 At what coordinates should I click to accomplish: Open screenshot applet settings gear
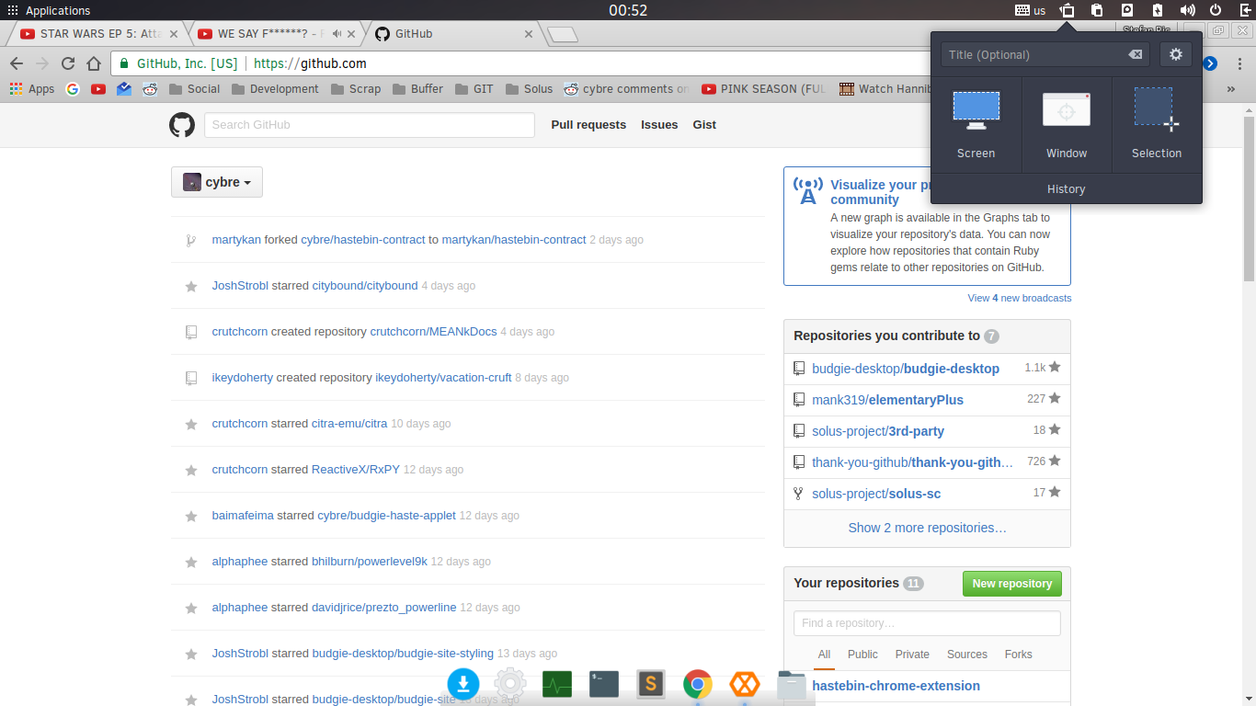point(1175,54)
